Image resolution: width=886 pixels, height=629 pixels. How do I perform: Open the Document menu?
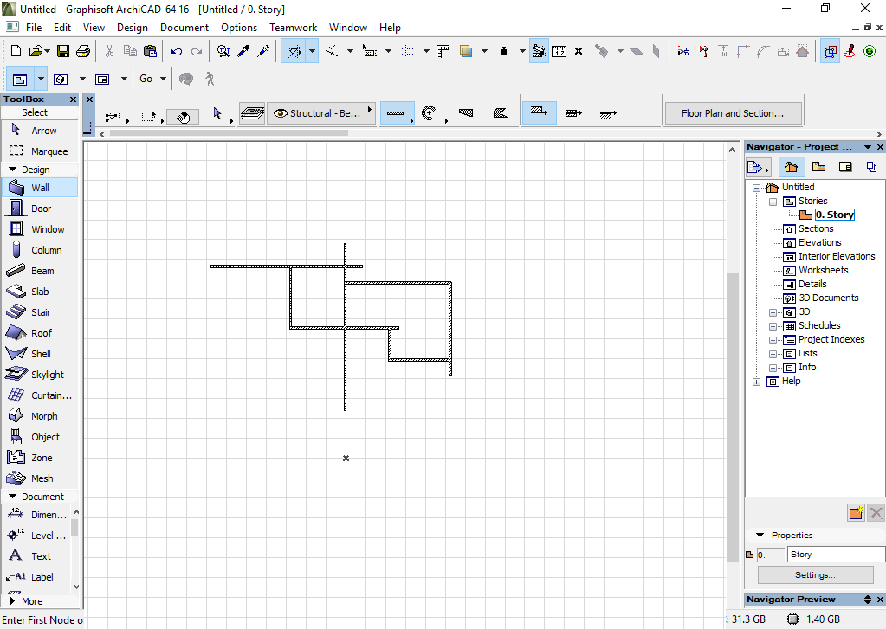[184, 28]
